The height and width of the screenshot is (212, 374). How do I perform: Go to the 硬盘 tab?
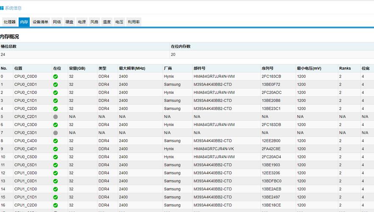tap(70, 22)
